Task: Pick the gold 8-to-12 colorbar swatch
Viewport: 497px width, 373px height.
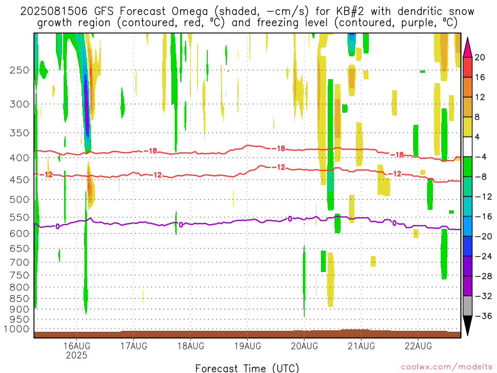Action: coord(467,107)
